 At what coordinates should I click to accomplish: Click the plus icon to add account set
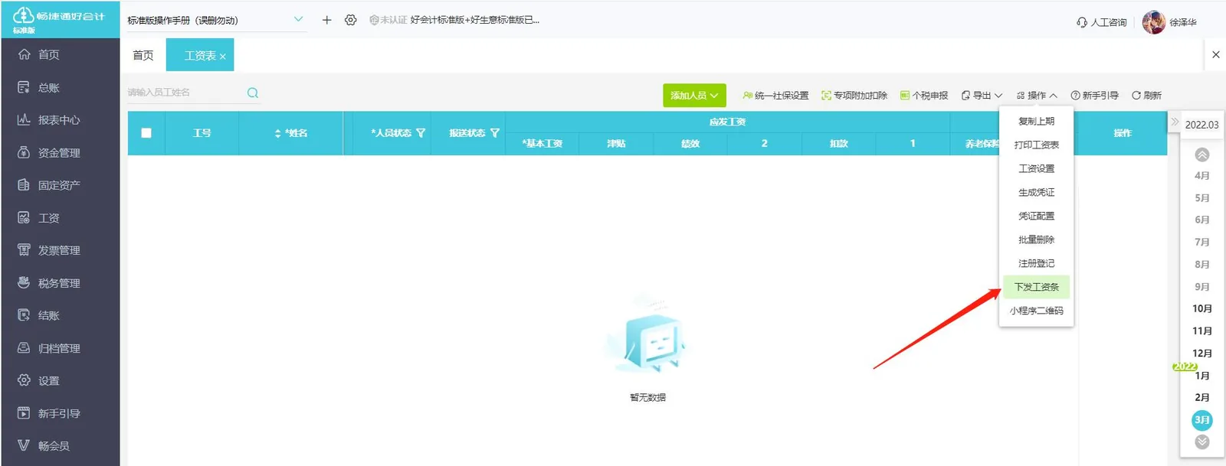[x=326, y=20]
